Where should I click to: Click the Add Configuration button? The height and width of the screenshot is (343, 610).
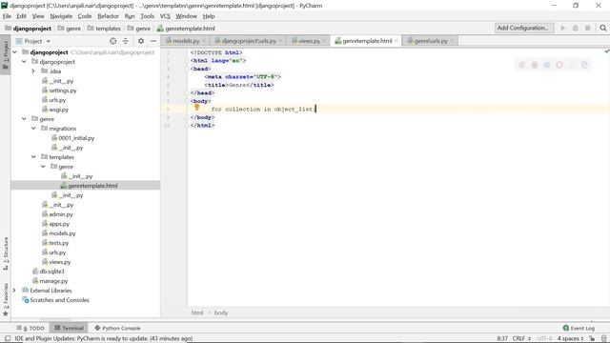coord(524,28)
